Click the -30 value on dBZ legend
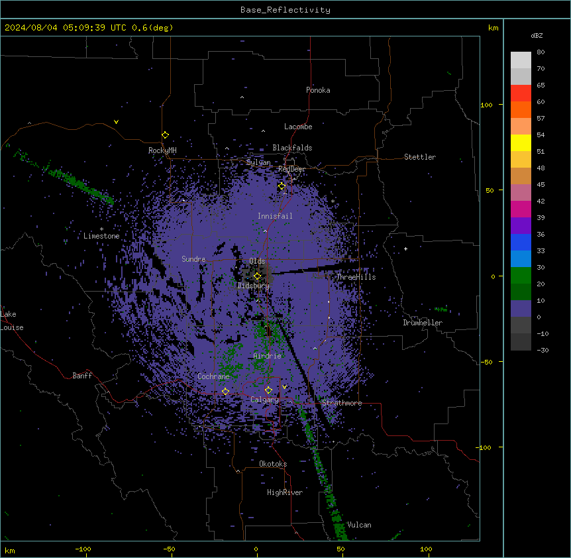Viewport: 571px width, 558px height. tap(543, 350)
